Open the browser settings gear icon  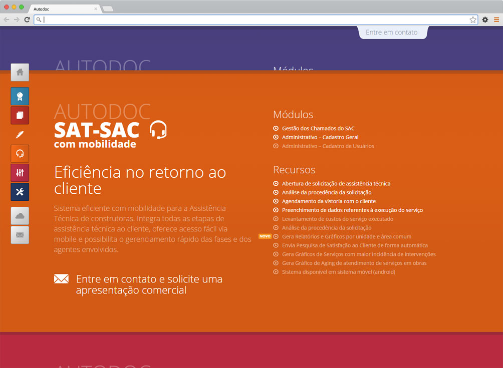[x=485, y=20]
